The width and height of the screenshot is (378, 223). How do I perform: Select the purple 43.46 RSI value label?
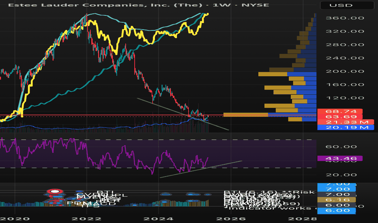point(340,159)
